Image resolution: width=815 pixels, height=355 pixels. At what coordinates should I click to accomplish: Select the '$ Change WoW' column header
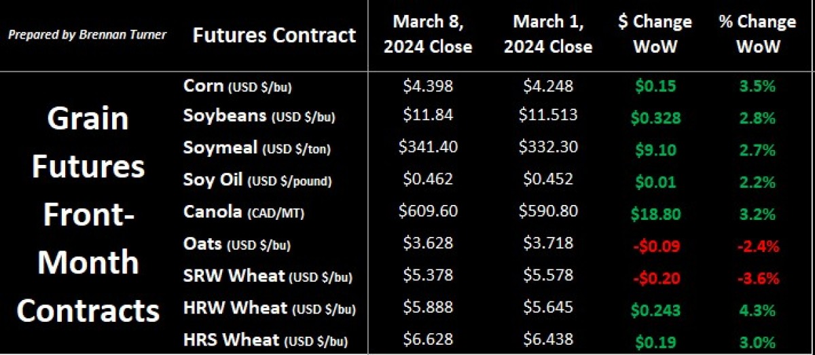tap(655, 34)
